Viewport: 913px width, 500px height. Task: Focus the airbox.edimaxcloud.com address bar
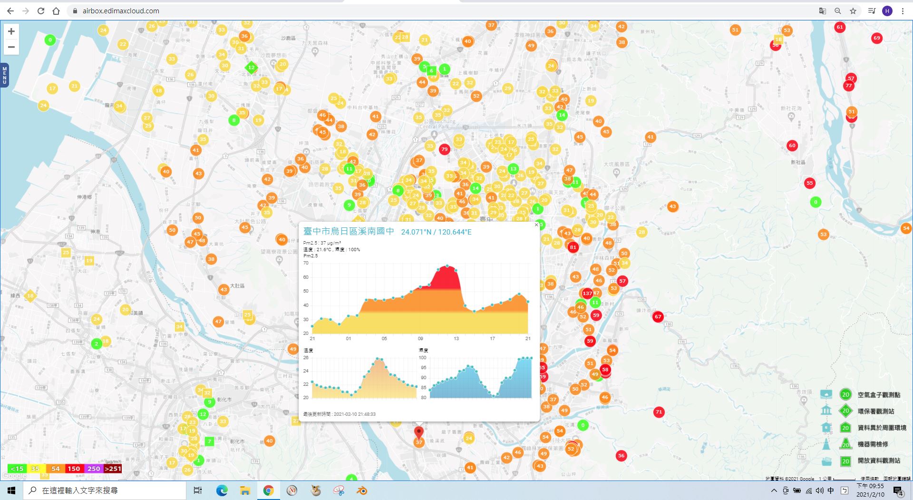[121, 11]
